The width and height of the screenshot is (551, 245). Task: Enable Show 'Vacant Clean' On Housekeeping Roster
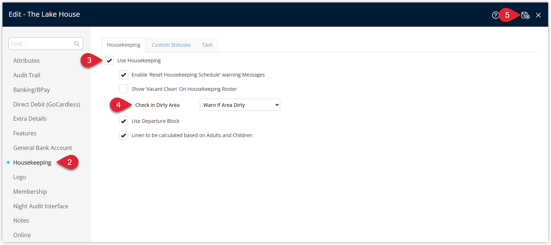pyautogui.click(x=123, y=89)
